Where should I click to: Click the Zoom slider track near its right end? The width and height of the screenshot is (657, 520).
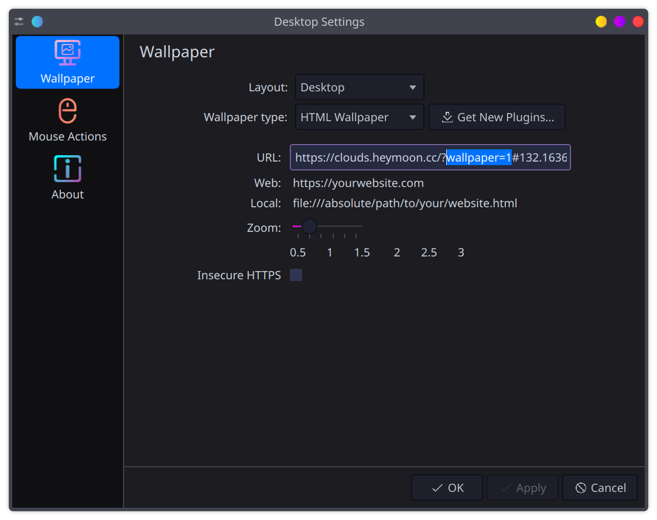[x=358, y=226]
